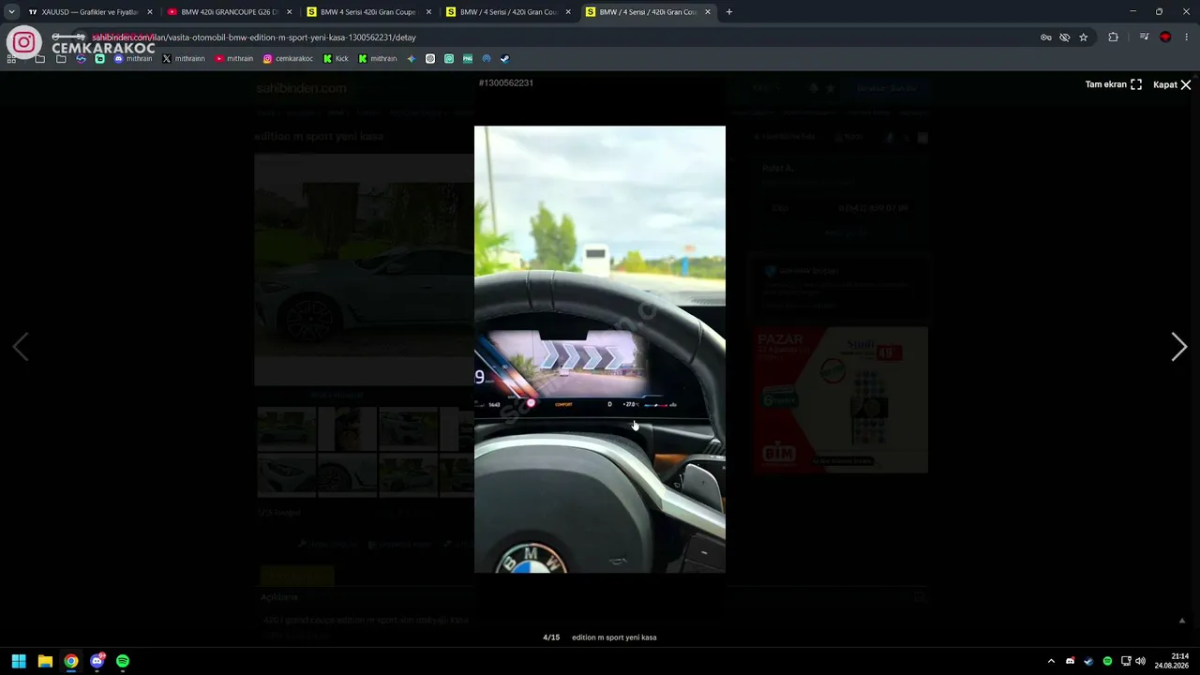Go back to the previous gallery photo

pos(21,347)
